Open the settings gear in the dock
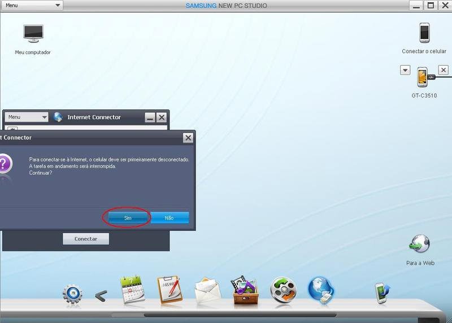This screenshot has width=452, height=323. [x=72, y=294]
